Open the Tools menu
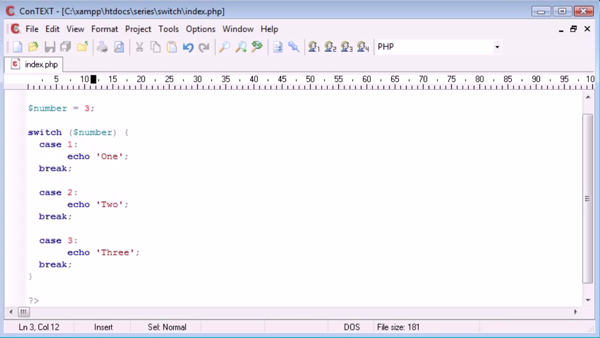Screen dimensions: 600x338 coord(169,29)
